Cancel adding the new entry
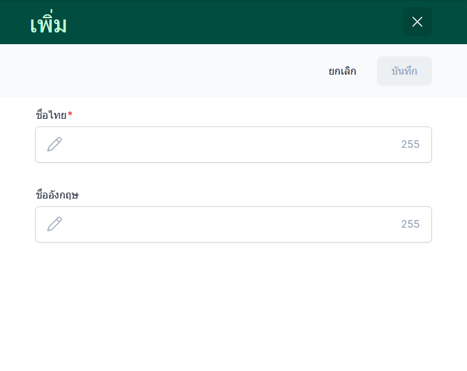Image resolution: width=467 pixels, height=371 pixels. point(342,71)
